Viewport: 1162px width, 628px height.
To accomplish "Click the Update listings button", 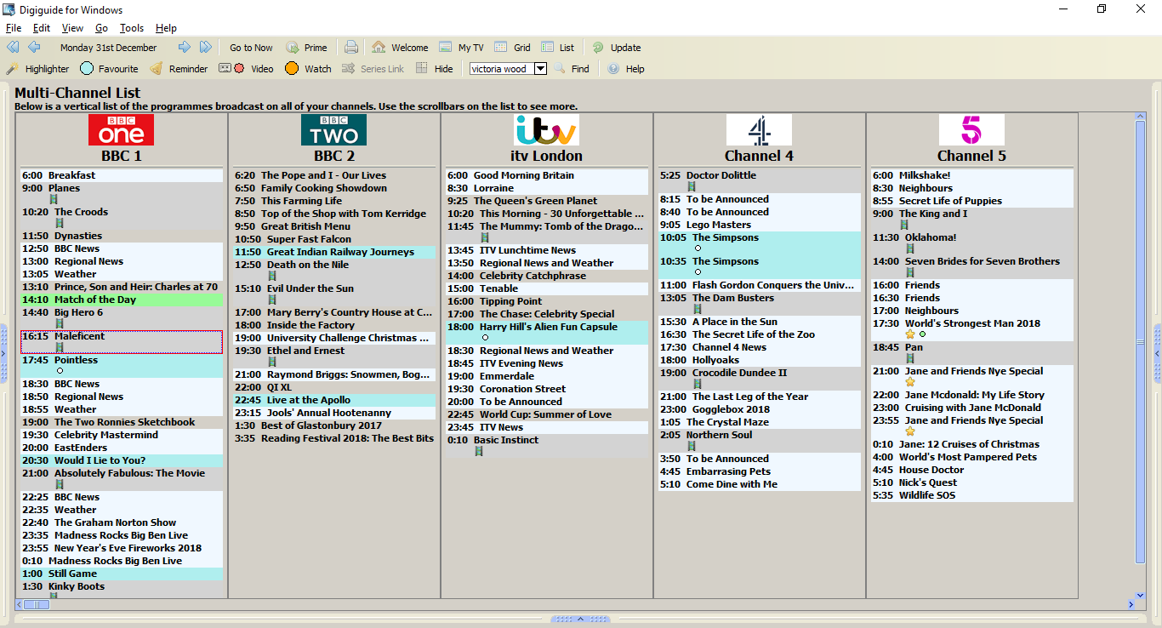I will 617,48.
